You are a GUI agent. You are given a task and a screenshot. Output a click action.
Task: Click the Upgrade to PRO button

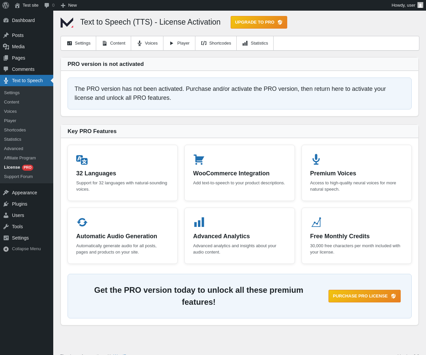pos(259,22)
